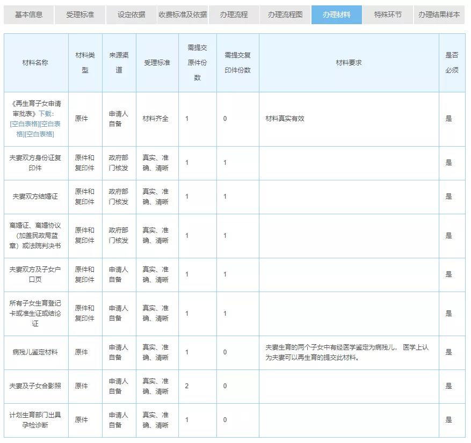The image size is (471, 443).
Task: Select the 夫妻及子女合影照 row name
Action: tap(35, 386)
